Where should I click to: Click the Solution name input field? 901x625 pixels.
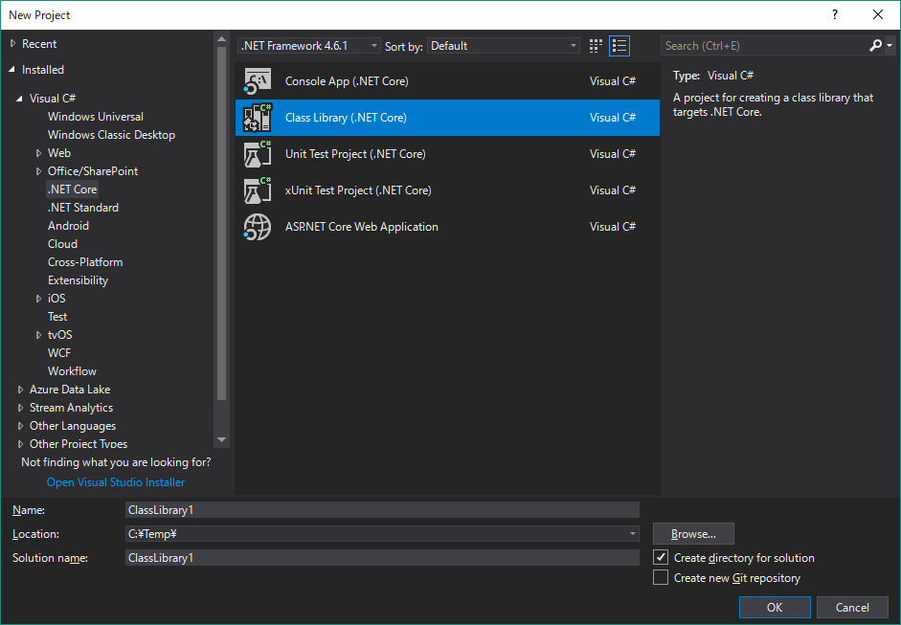pyautogui.click(x=382, y=558)
